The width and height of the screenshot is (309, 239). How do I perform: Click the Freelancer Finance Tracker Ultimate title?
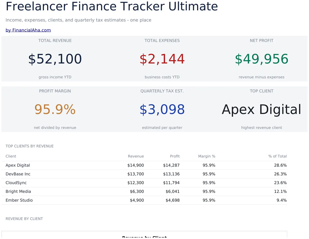click(112, 6)
